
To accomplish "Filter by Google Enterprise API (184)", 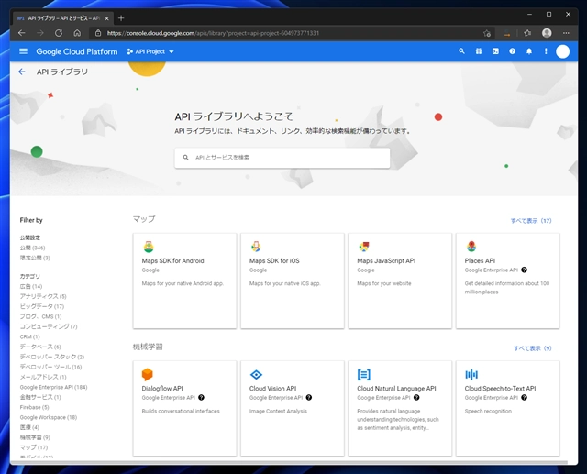I will point(53,387).
